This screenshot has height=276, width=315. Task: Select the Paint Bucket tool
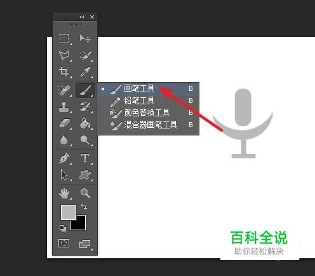(86, 123)
